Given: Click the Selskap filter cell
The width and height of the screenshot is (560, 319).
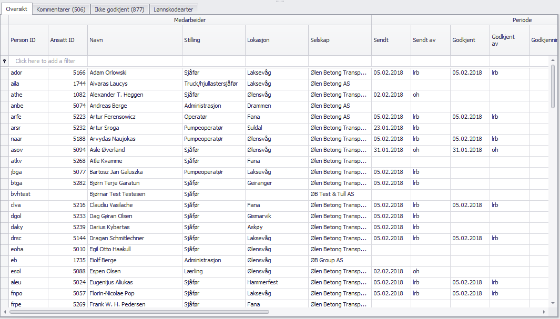Looking at the screenshot, I should click(340, 61).
